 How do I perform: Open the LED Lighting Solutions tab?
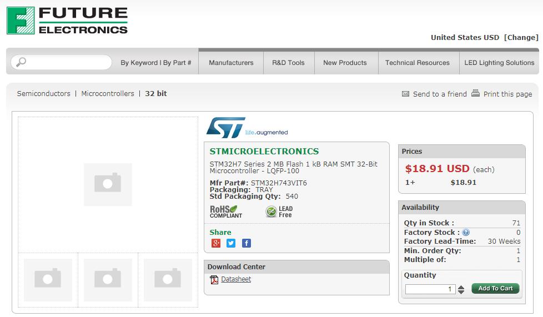pos(499,63)
